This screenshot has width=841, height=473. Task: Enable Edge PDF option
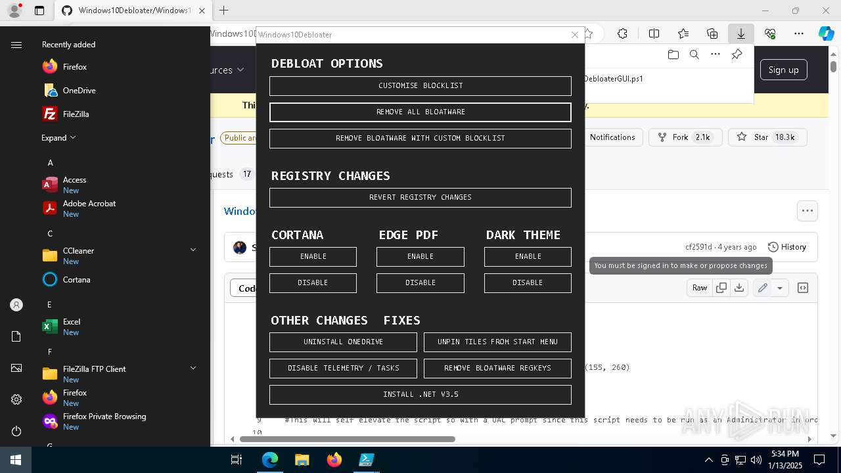coord(420,257)
